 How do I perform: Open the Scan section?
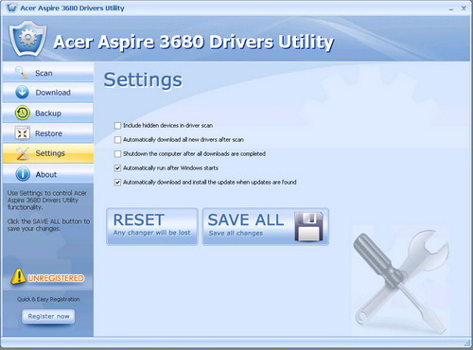[48, 73]
